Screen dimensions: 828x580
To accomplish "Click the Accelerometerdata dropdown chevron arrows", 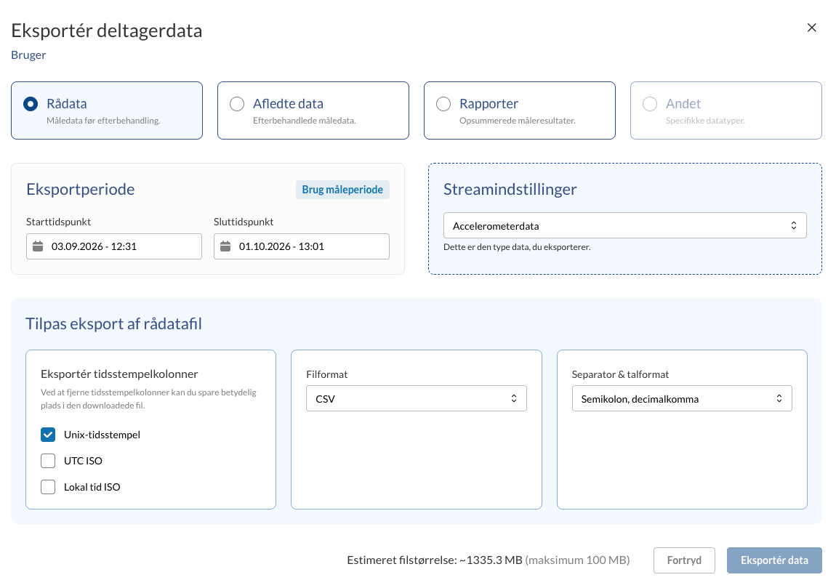I will pyautogui.click(x=794, y=226).
